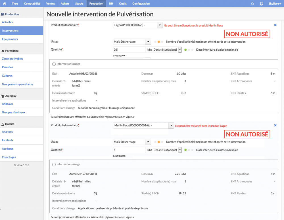The height and width of the screenshot is (220, 284).
Task: Open Usage dropdown for the Lagon product
Action: (148, 42)
